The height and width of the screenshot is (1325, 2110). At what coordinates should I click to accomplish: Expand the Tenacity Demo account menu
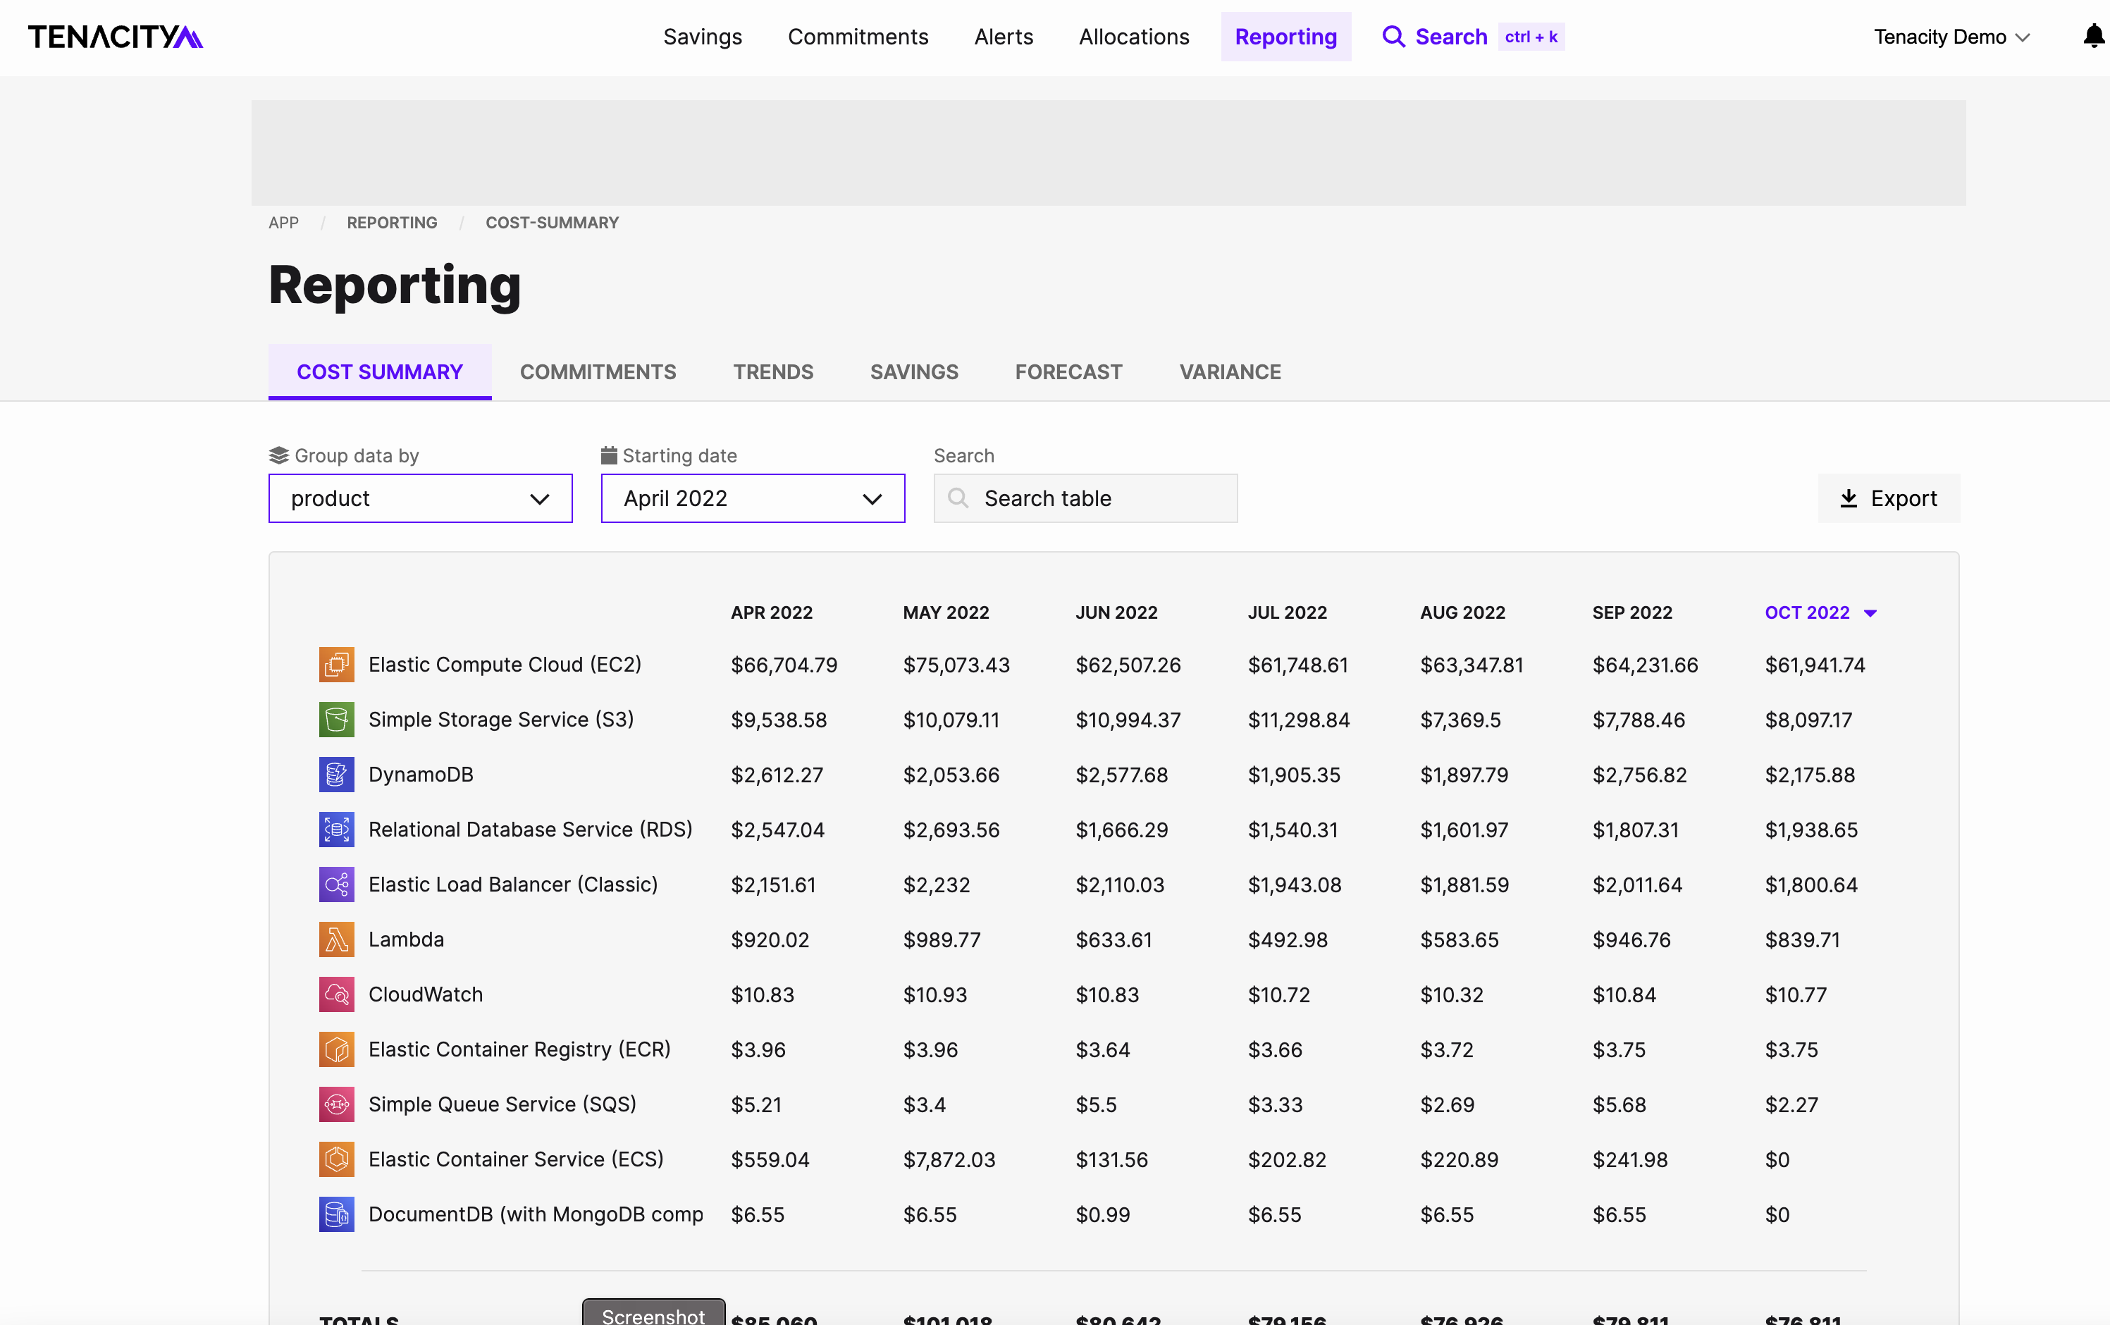point(1952,37)
